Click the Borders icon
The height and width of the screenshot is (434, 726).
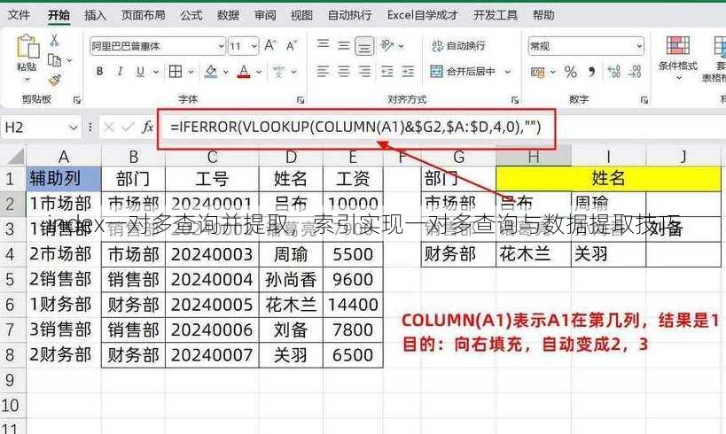click(x=176, y=71)
